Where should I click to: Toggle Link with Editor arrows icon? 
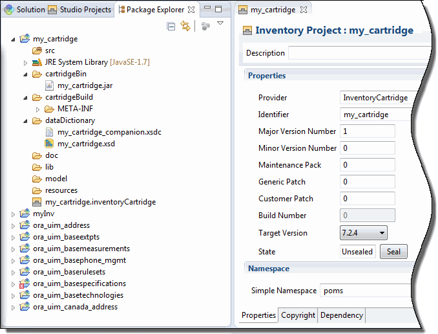pos(185,26)
